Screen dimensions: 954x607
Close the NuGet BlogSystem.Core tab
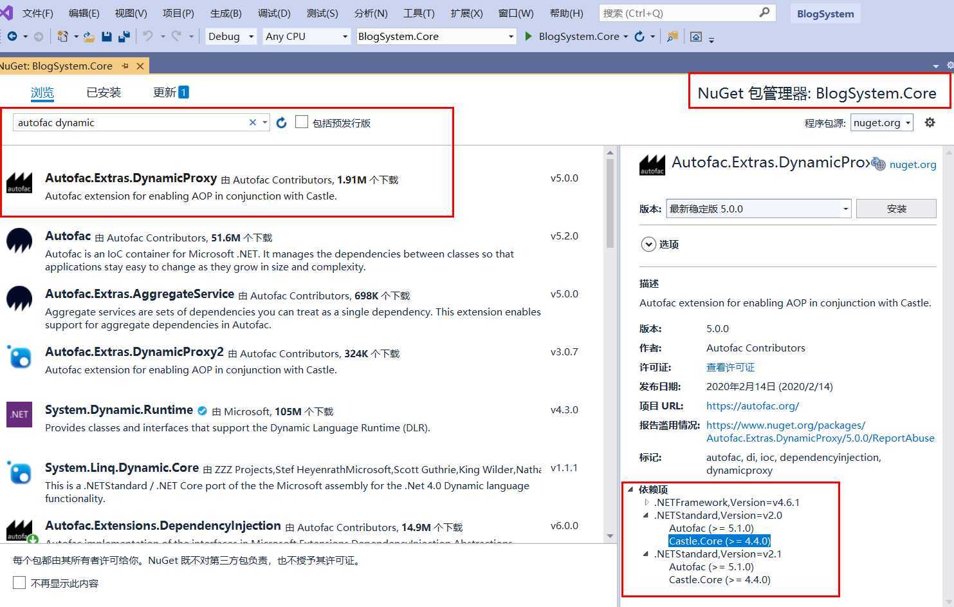pyautogui.click(x=140, y=66)
